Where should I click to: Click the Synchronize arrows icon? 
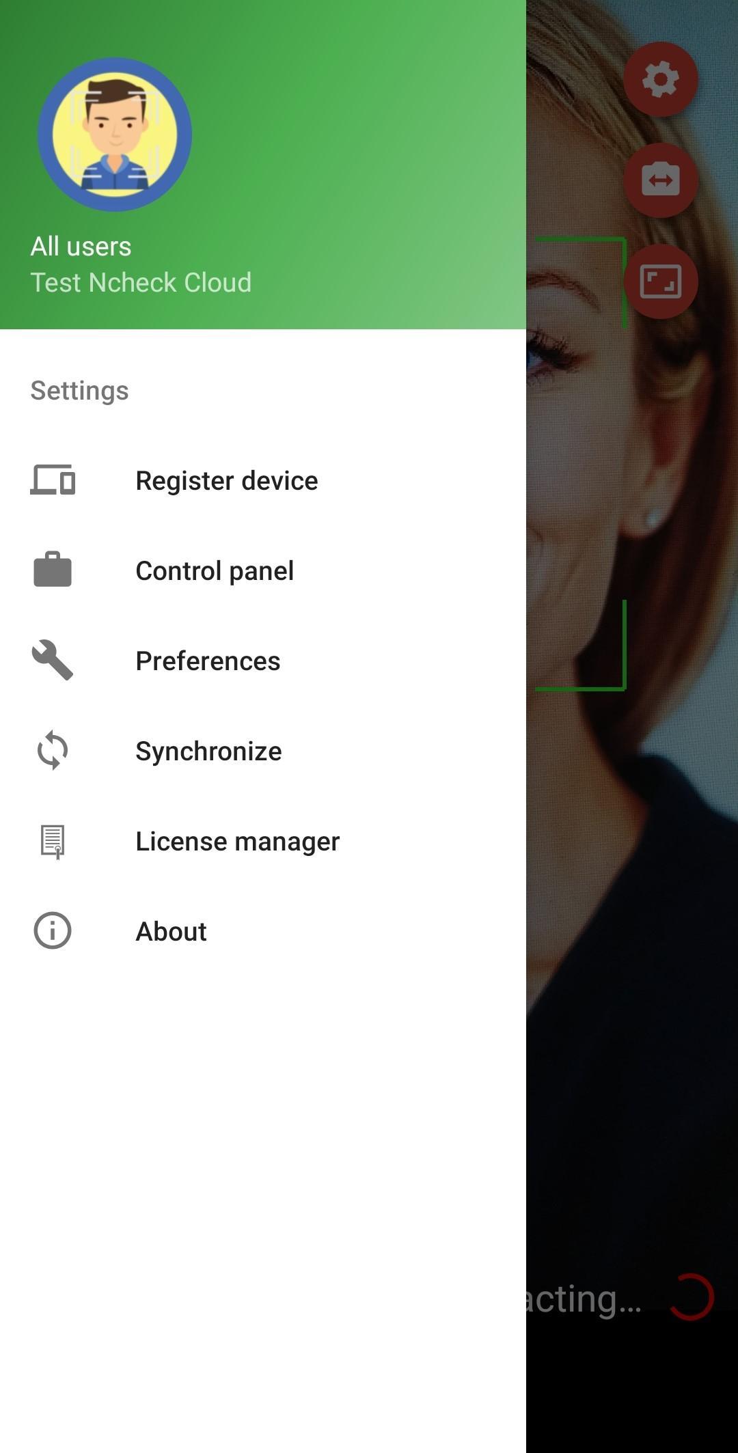click(53, 751)
